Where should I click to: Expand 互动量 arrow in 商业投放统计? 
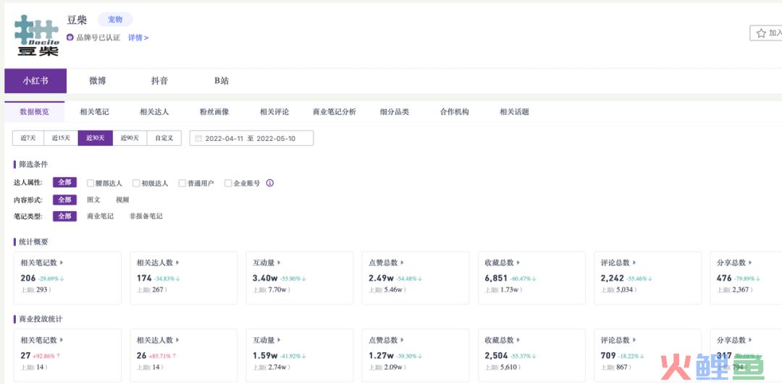click(279, 340)
